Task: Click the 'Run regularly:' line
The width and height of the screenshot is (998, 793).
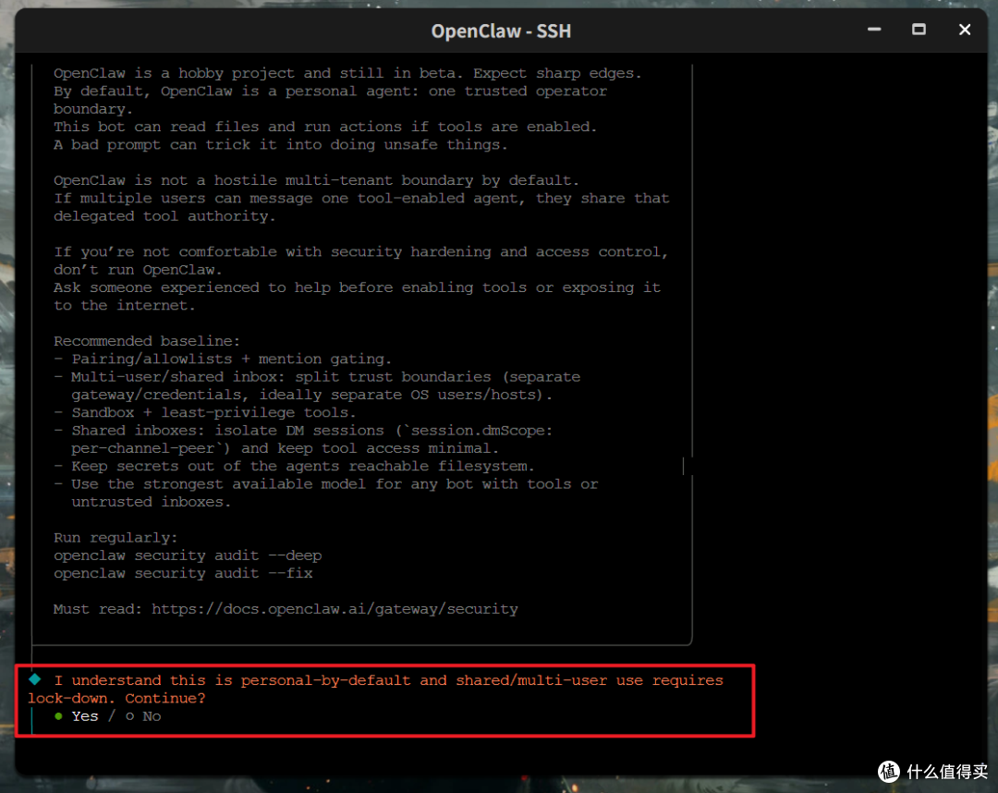Action: point(116,538)
